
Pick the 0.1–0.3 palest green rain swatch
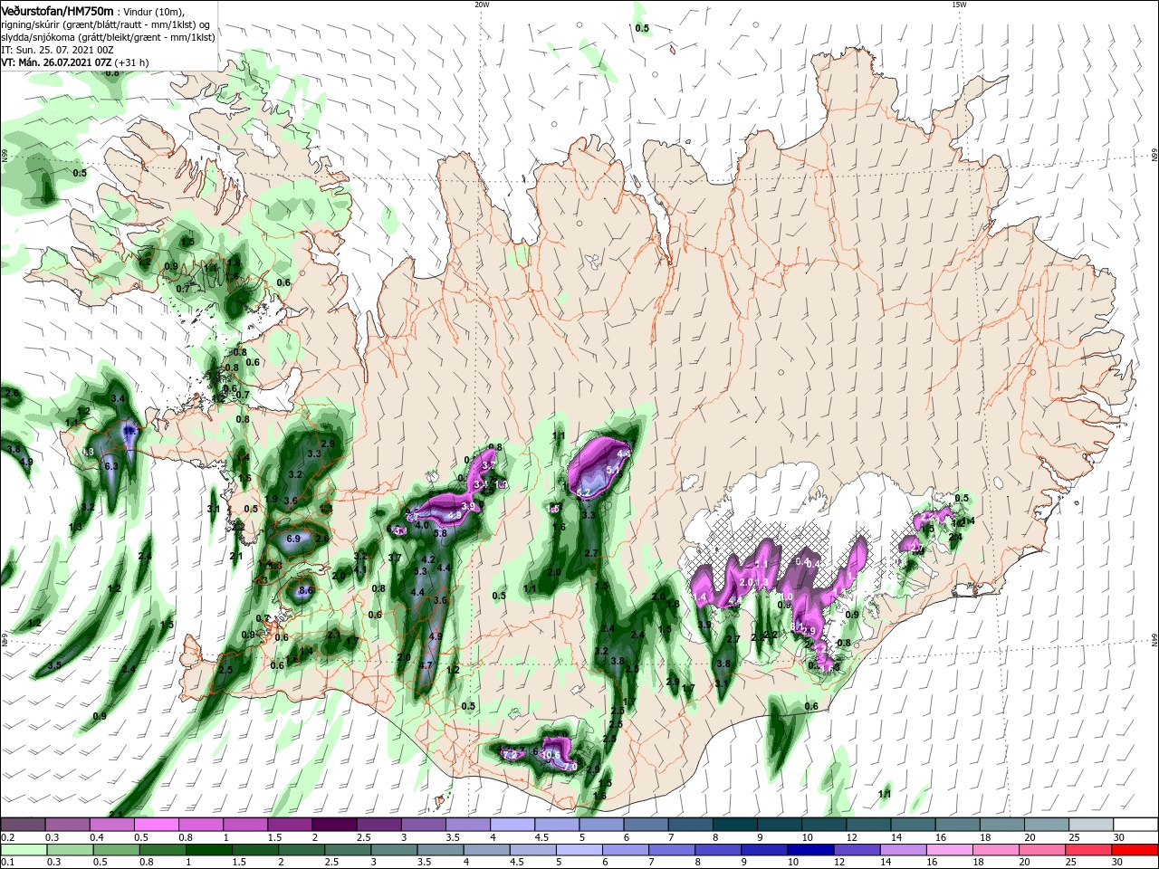pos(23,850)
